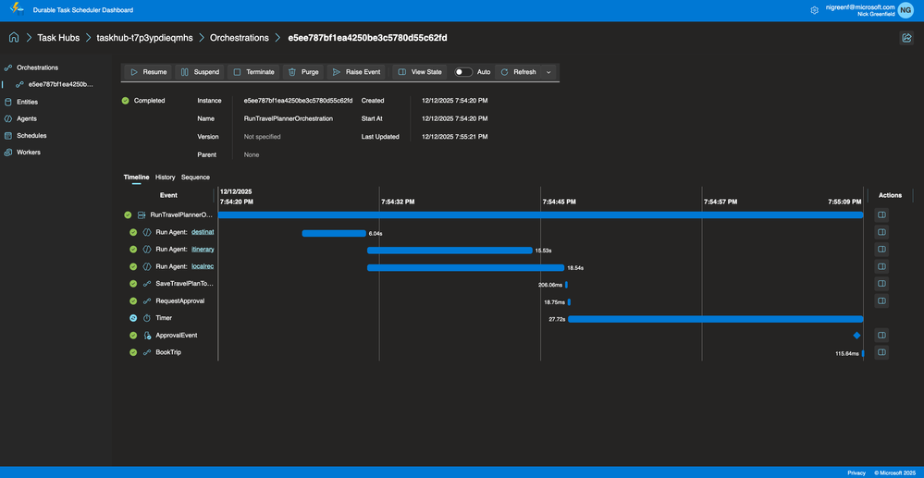Click the Durable Task Scheduler logo
The image size is (924, 478).
click(17, 9)
